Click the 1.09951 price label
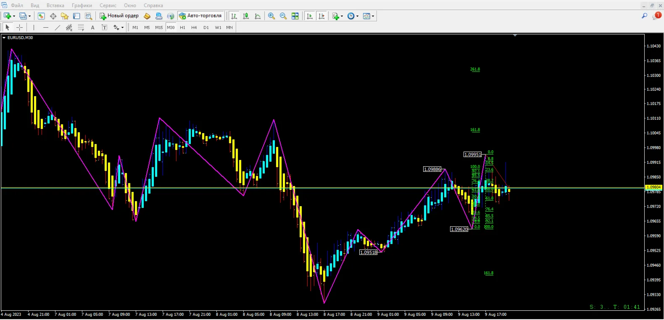The width and height of the screenshot is (664, 320). (x=473, y=155)
